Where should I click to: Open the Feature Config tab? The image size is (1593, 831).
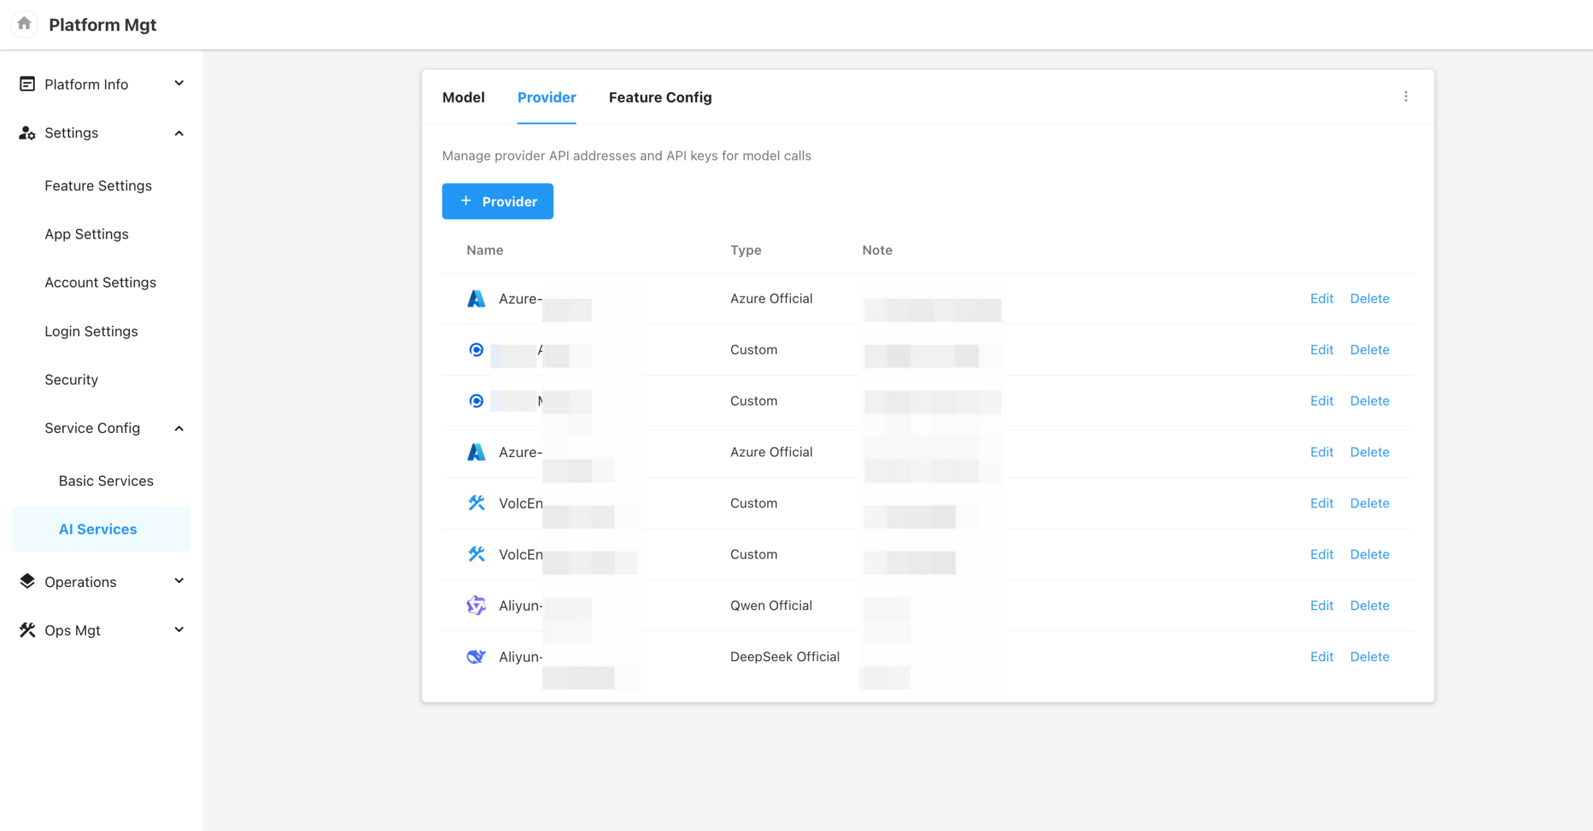[x=660, y=98]
